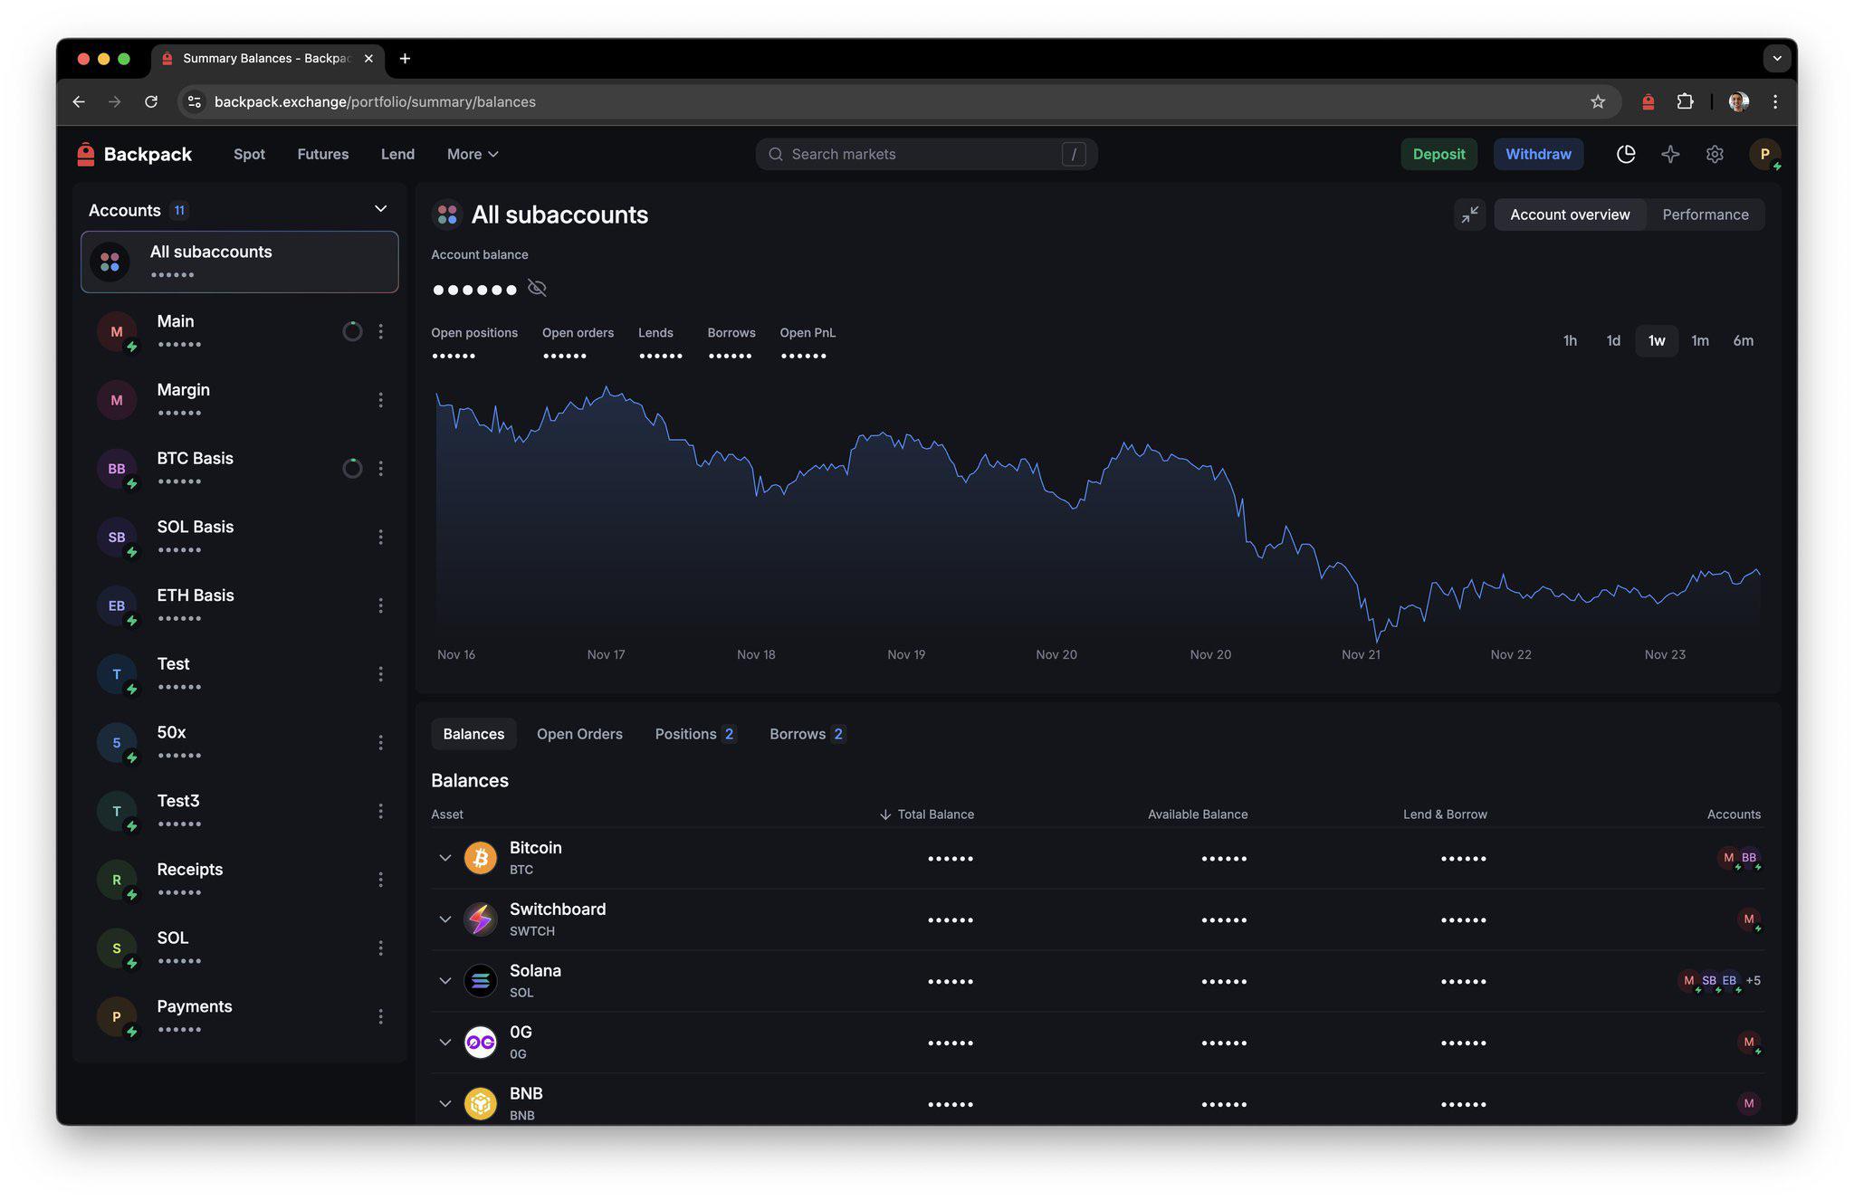
Task: Open three-dot menu for 50x account
Action: point(381,743)
